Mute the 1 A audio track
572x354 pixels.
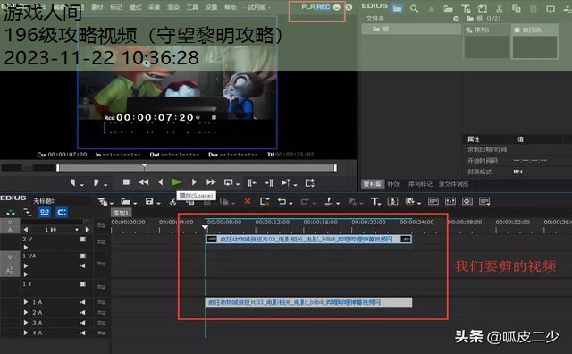point(82,302)
